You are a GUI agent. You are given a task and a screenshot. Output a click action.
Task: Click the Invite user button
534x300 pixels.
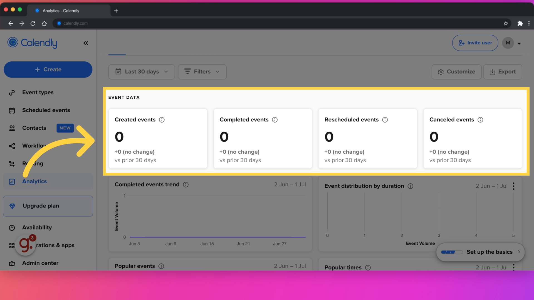point(475,42)
